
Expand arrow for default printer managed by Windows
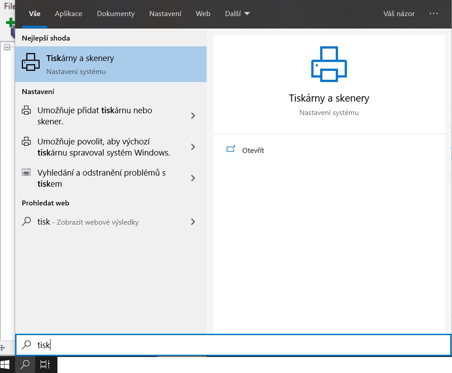click(x=193, y=147)
